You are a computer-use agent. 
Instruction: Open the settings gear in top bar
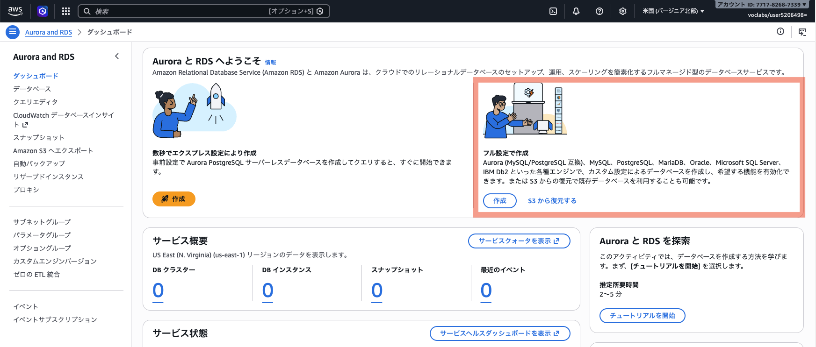coord(623,11)
